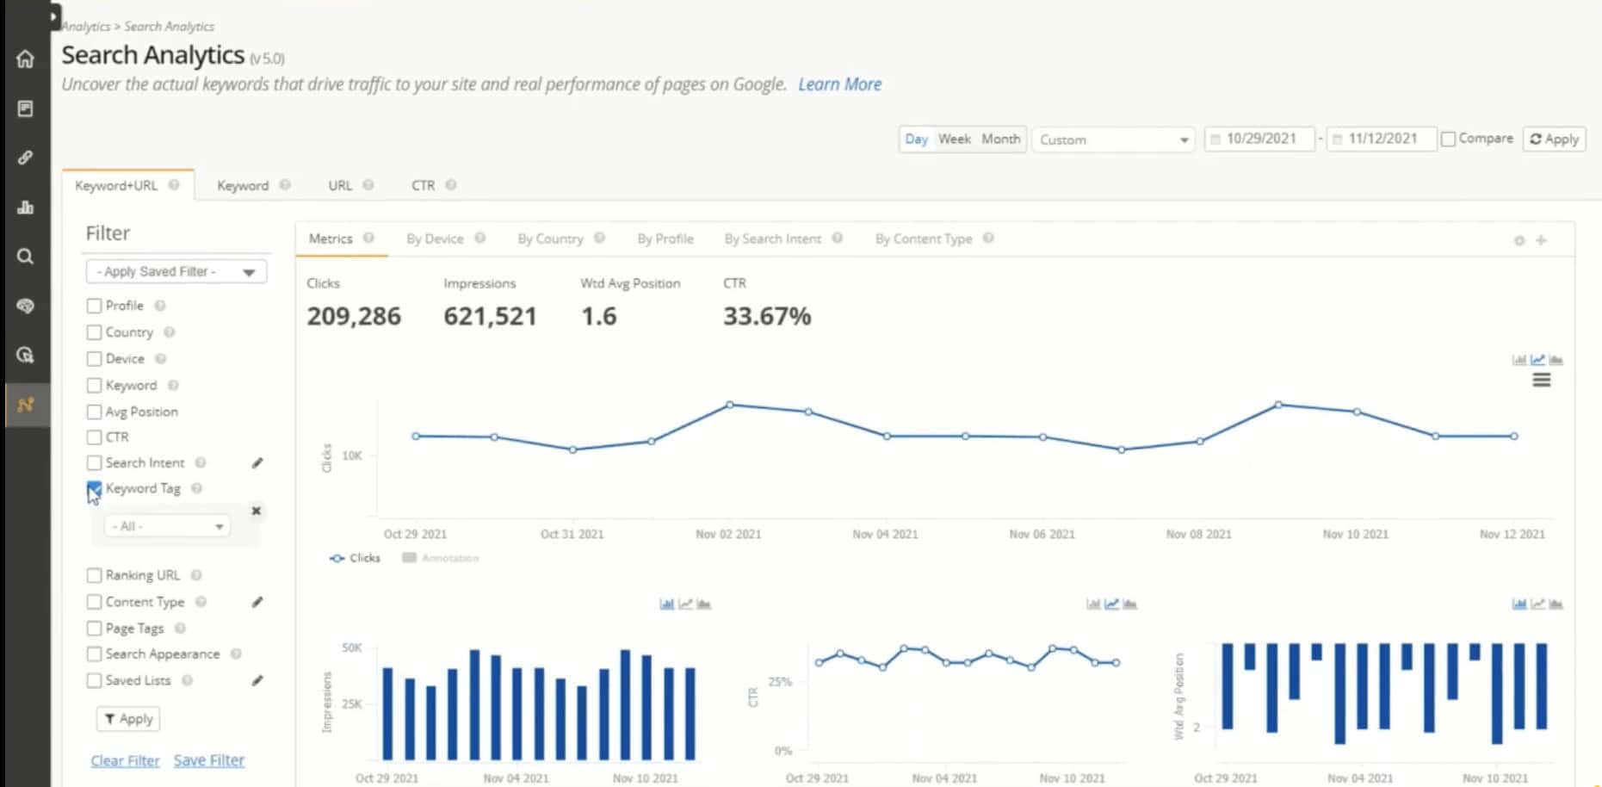Switch CTR chart to line view icon
Viewport: 1602px width, 787px height.
1111,604
